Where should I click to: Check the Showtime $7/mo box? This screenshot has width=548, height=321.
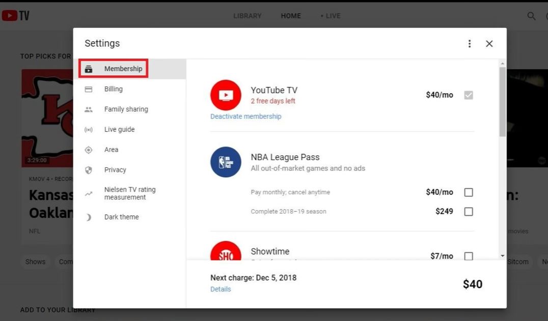469,256
